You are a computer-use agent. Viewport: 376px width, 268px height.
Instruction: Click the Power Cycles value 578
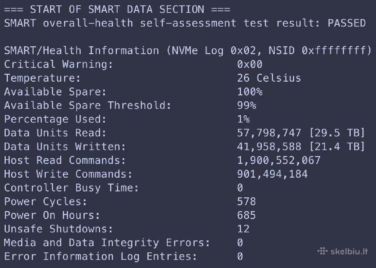point(247,201)
